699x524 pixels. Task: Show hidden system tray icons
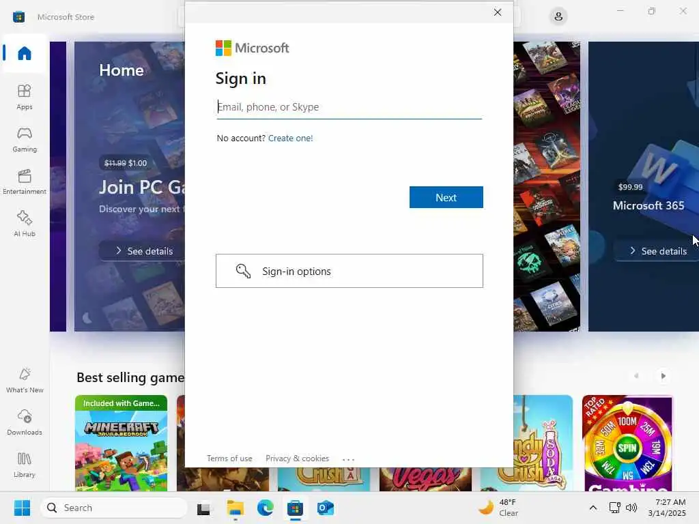593,508
